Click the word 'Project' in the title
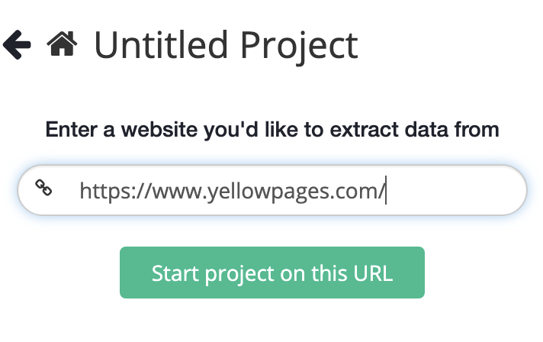Image resolution: width=543 pixels, height=342 pixels. (x=299, y=47)
